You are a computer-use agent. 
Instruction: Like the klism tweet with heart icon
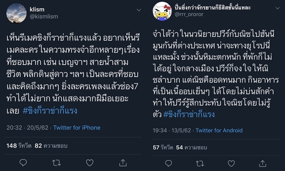point(89,163)
